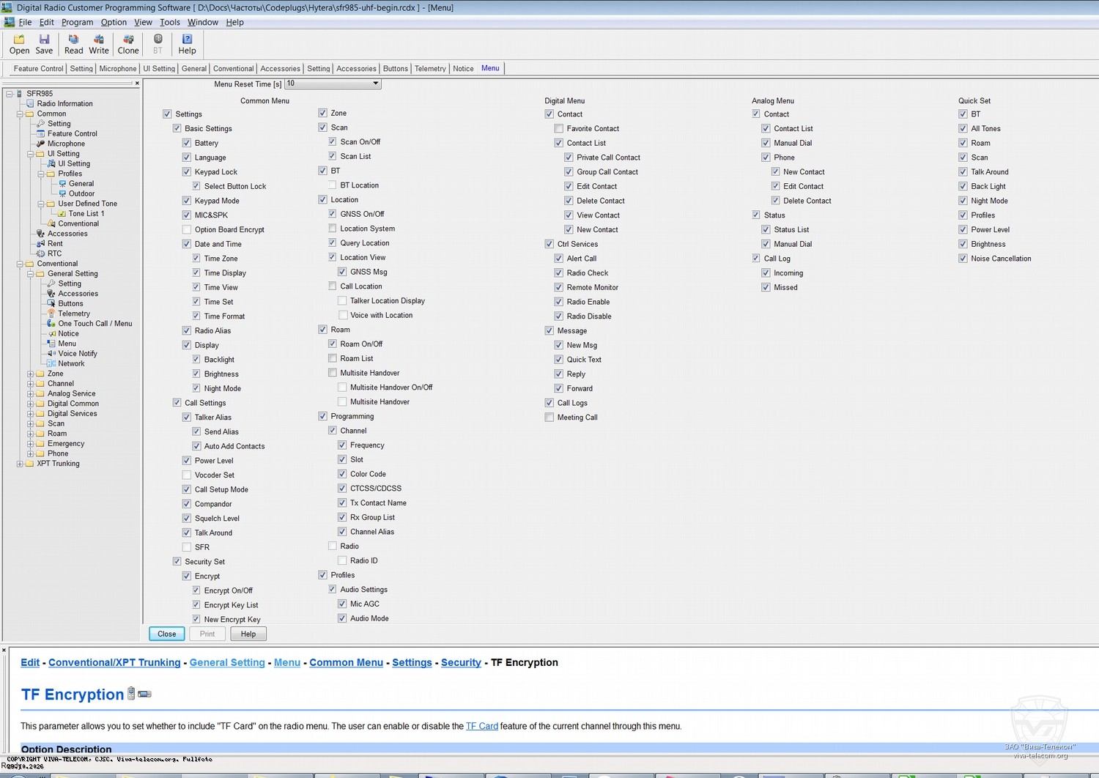Read data from radio via toolbar

coord(73,44)
